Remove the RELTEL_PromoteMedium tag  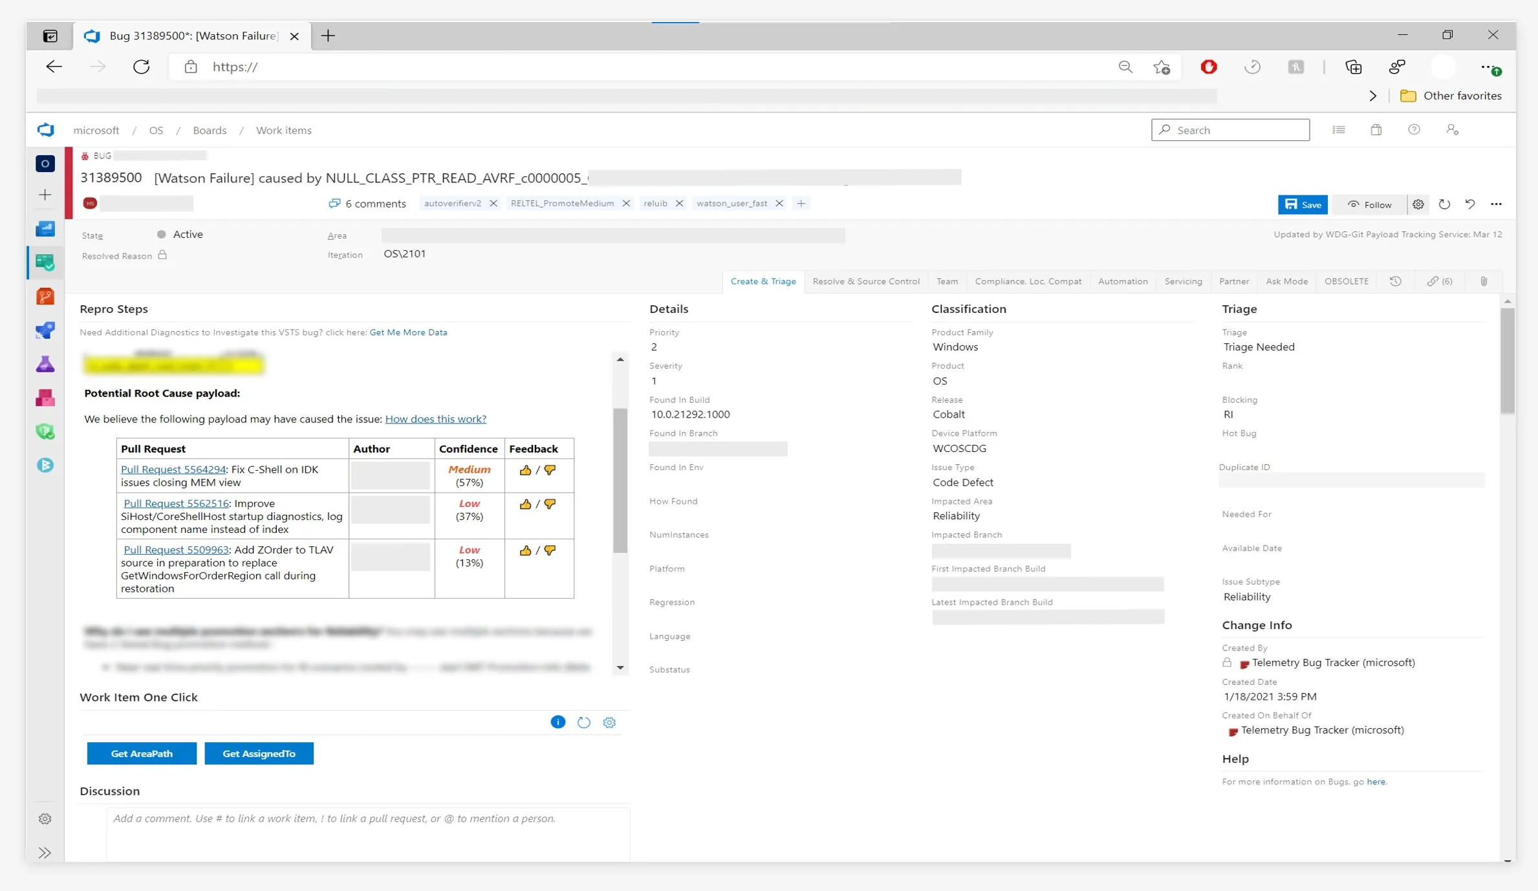[x=626, y=203]
